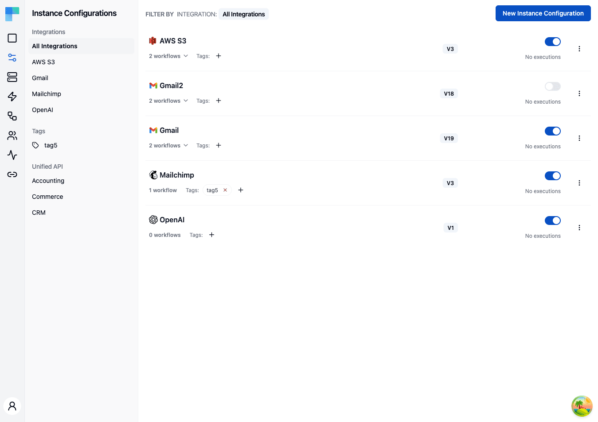Add a tag to AWS S3 row
Image resolution: width=598 pixels, height=422 pixels.
click(219, 56)
